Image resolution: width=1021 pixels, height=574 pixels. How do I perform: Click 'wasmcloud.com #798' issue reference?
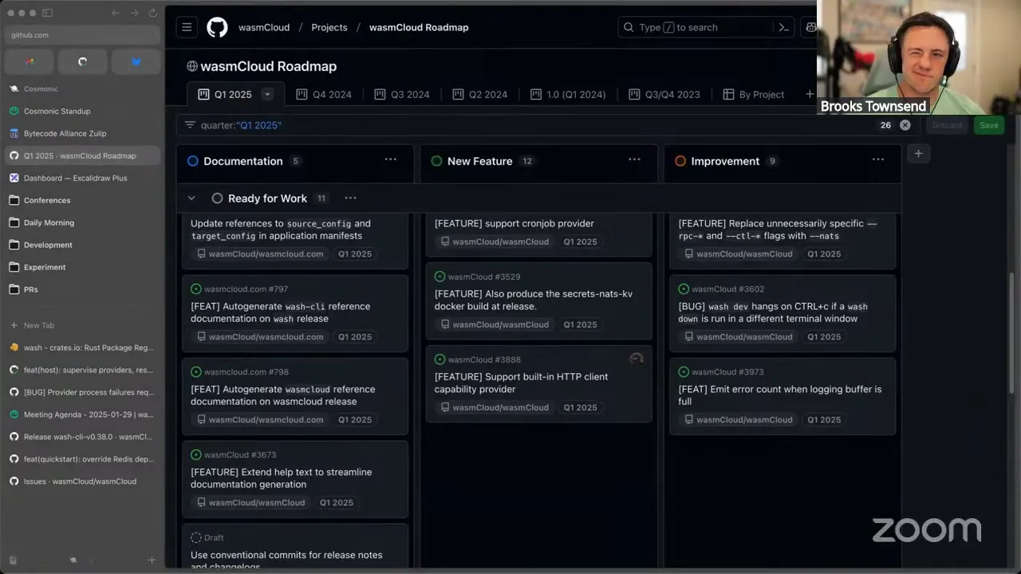[x=246, y=372]
